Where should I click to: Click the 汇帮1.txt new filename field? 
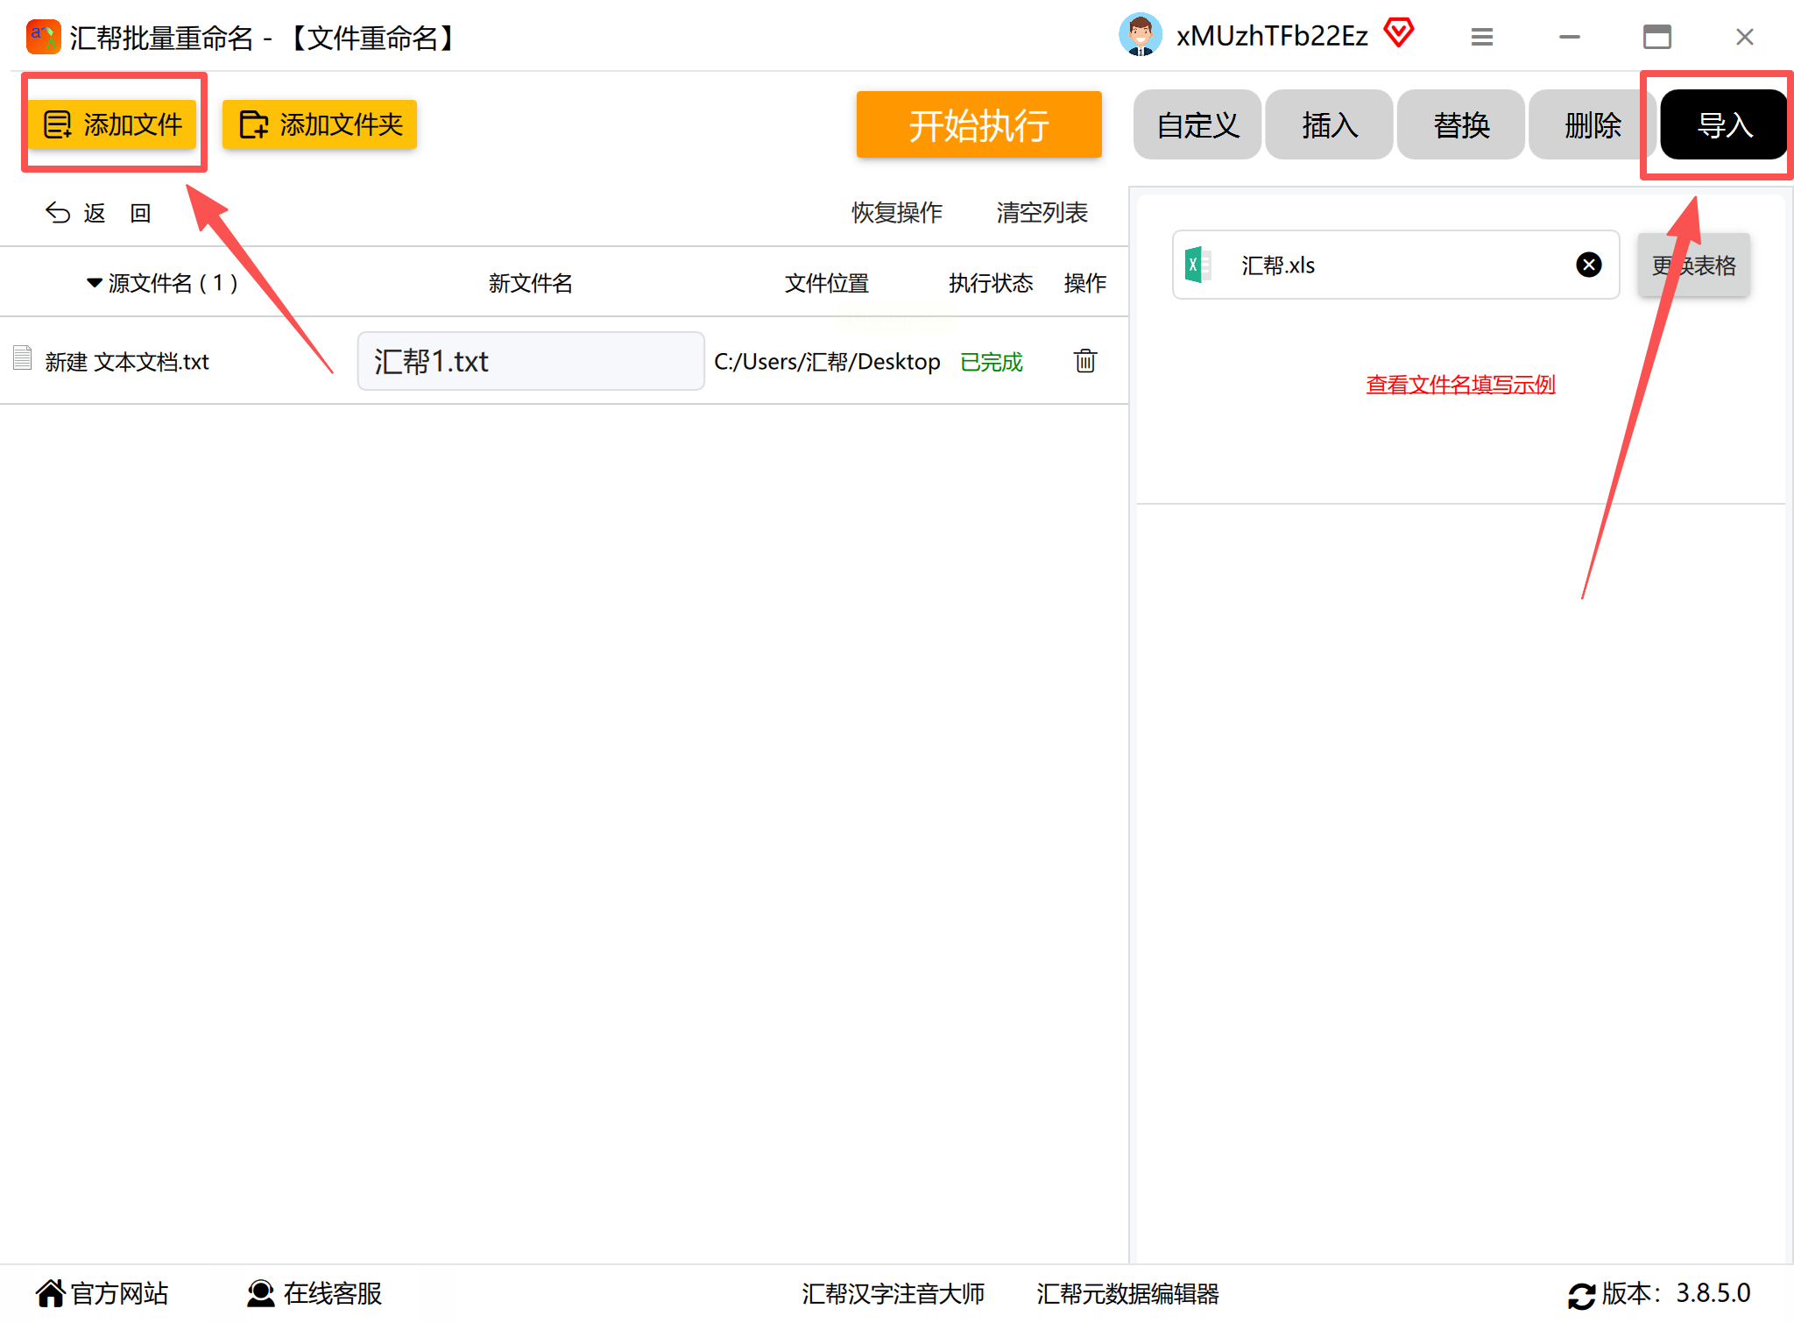point(530,361)
